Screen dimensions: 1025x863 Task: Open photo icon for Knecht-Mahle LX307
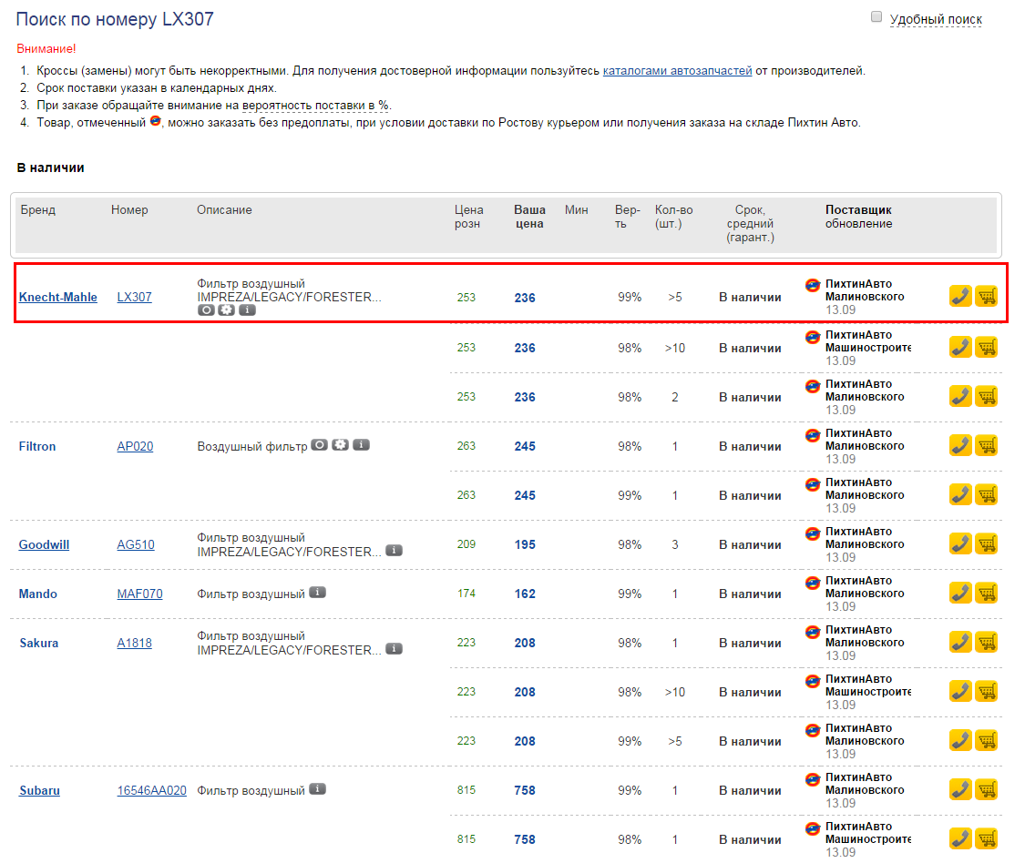206,310
